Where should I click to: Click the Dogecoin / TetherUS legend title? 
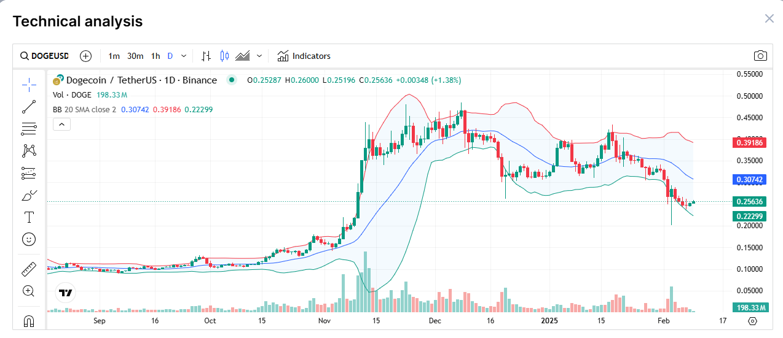click(x=141, y=80)
